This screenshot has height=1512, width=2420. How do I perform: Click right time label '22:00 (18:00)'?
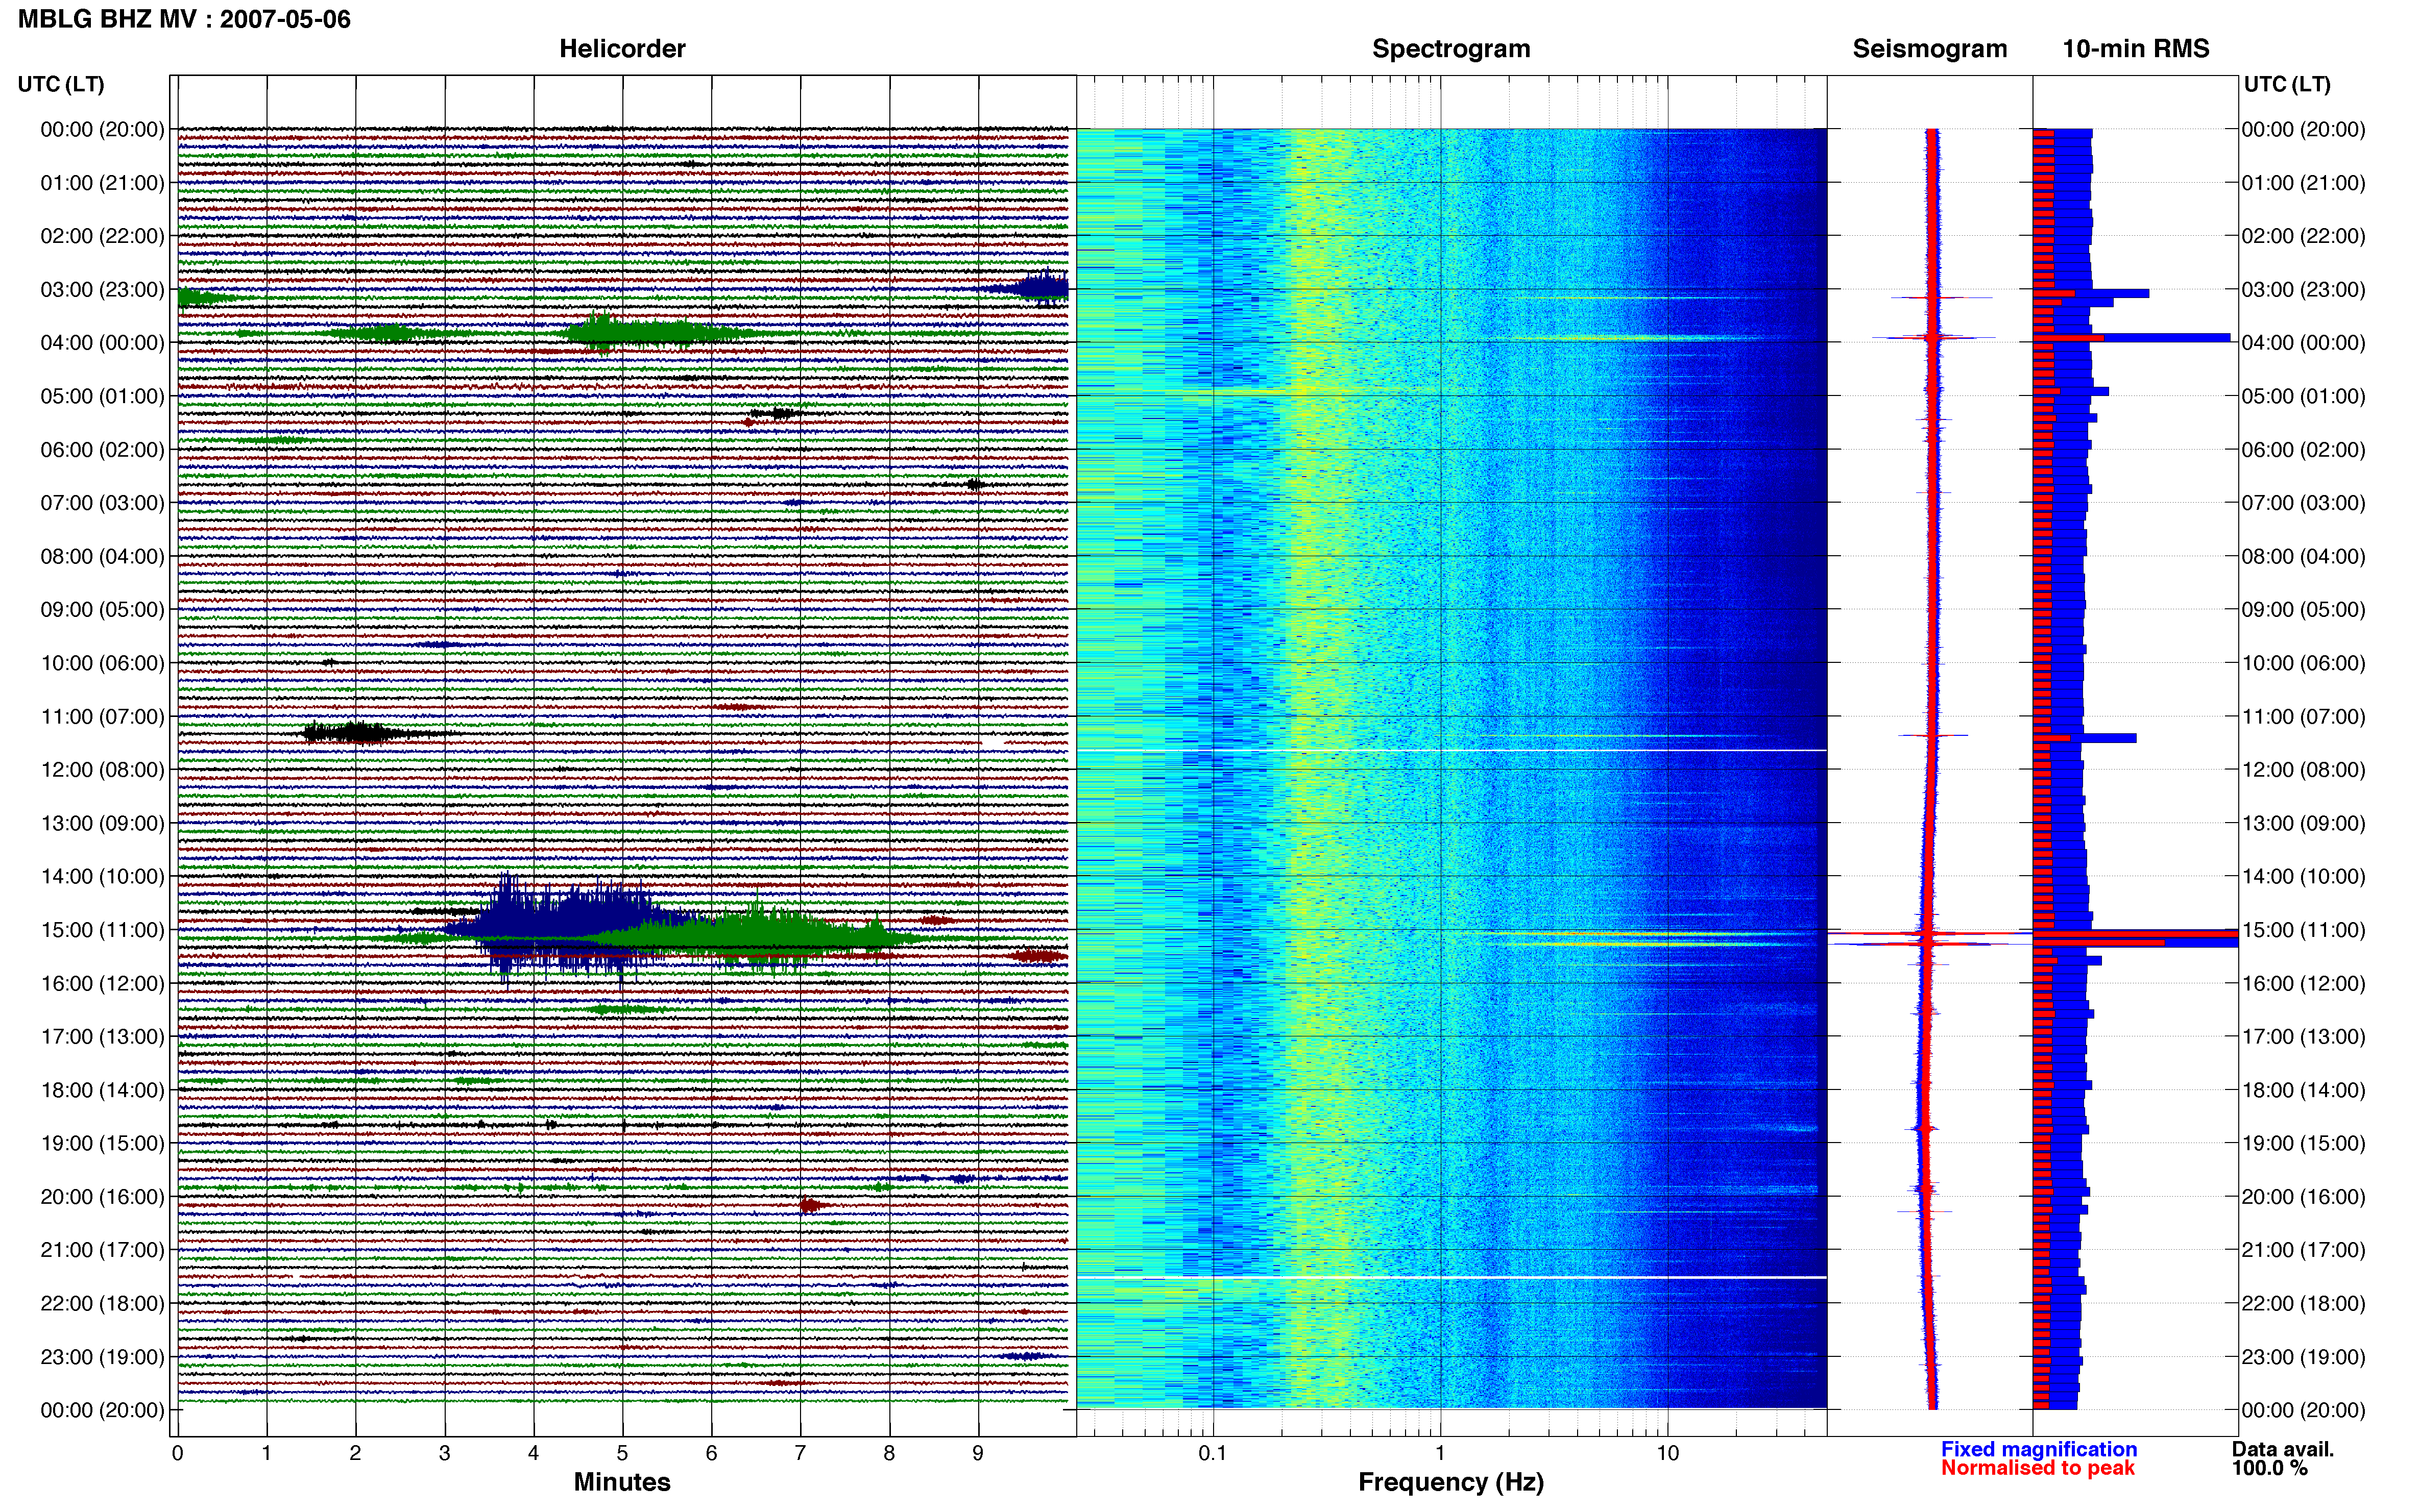tap(2303, 1304)
